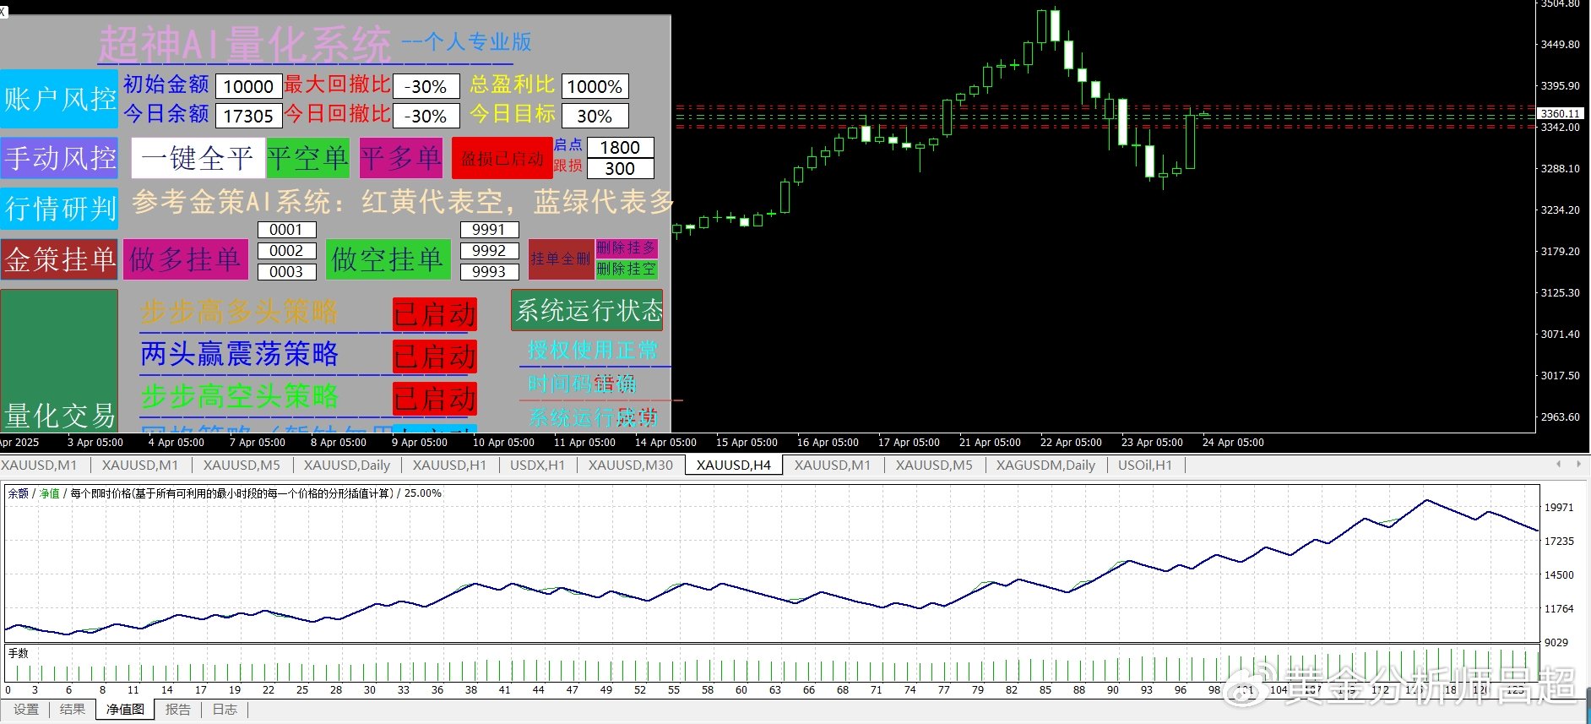Click 挂单全删 to delete all pending orders
This screenshot has width=1591, height=724.
coord(561,259)
